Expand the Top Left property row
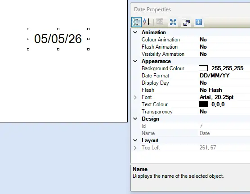 tap(135, 148)
